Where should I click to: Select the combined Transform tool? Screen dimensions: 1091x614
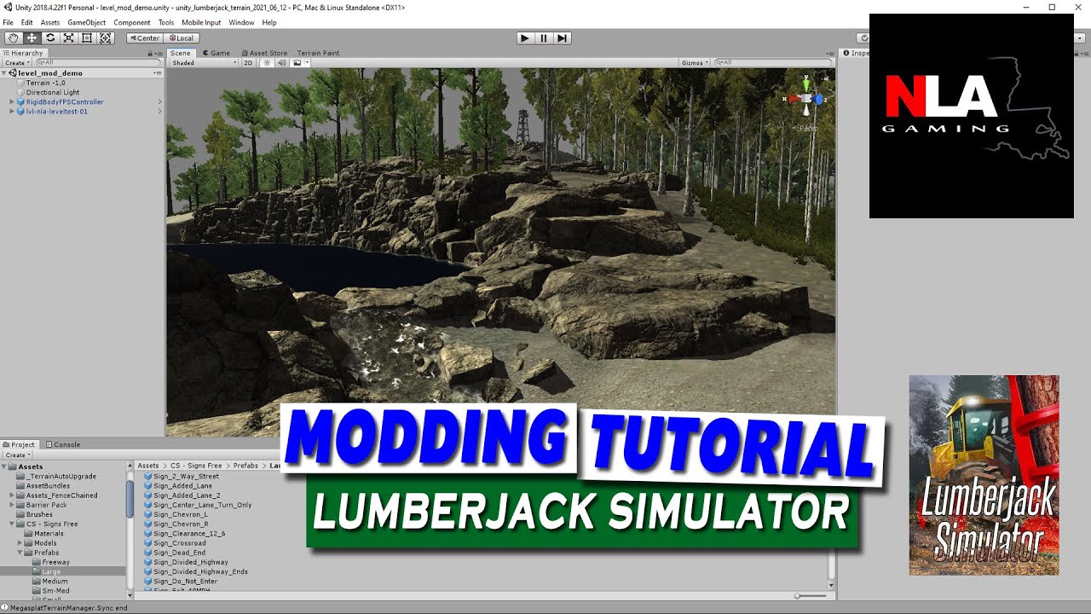point(106,38)
